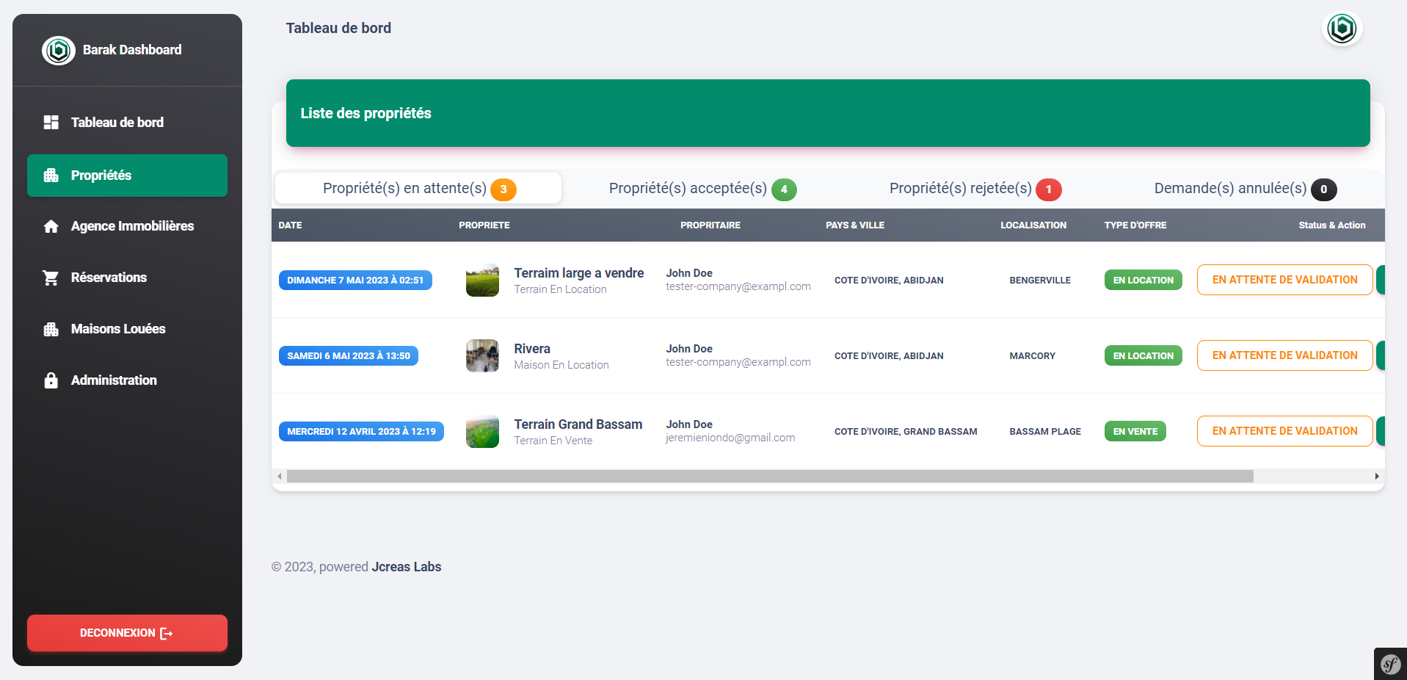Select the Demande(s) annulée(s) tab

click(x=1244, y=189)
